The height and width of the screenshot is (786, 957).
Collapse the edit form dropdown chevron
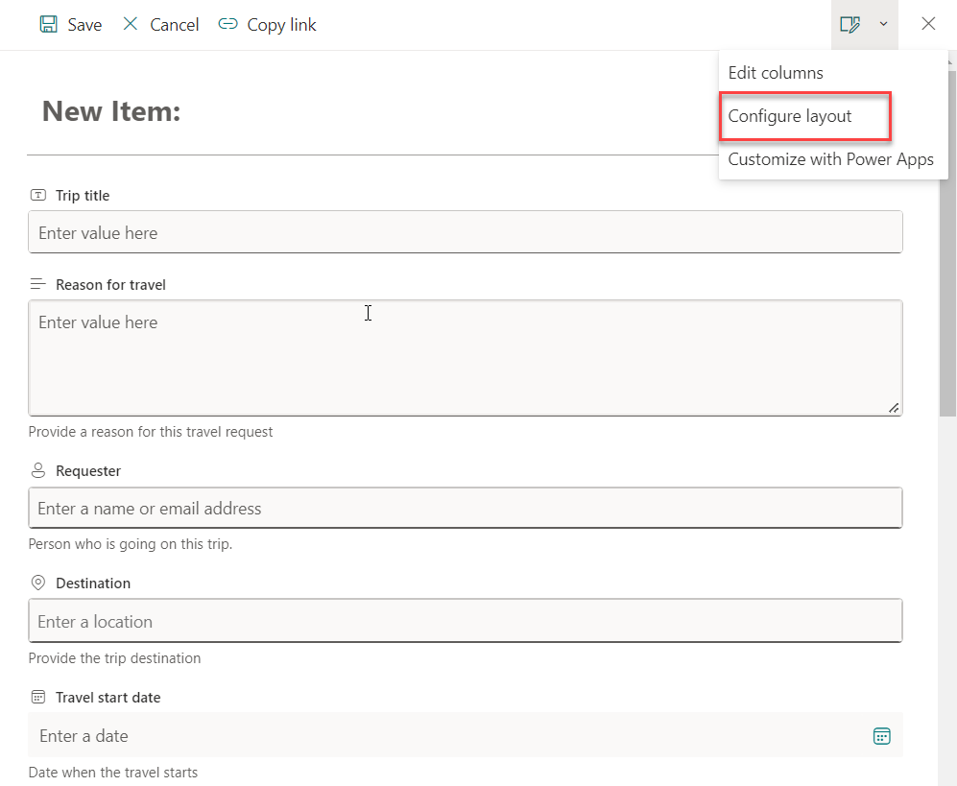883,25
